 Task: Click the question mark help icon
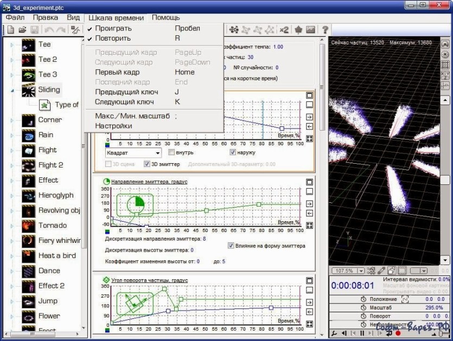pyautogui.click(x=325, y=29)
